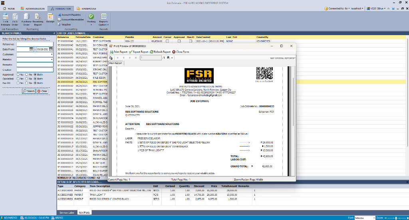Switch to the WAREHOUSE ribbon tab
This screenshot has height=220, width=409.
tap(86, 9)
